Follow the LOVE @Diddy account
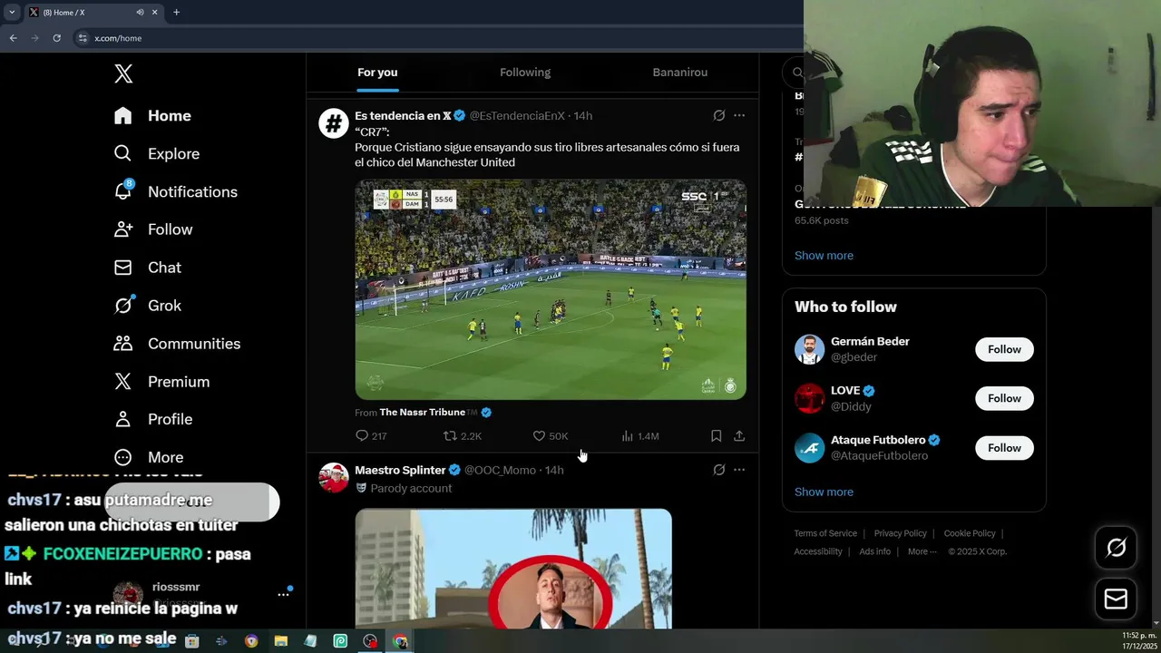The width and height of the screenshot is (1161, 653). (1004, 398)
